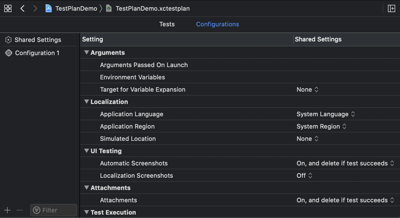400x218 pixels.
Task: Click the UI Testing section heading text
Action: coord(106,151)
